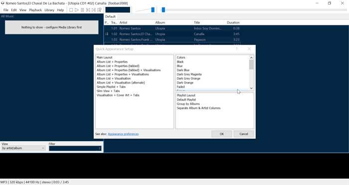Open the Playback menu
The height and width of the screenshot is (185, 349).
(x=35, y=10)
